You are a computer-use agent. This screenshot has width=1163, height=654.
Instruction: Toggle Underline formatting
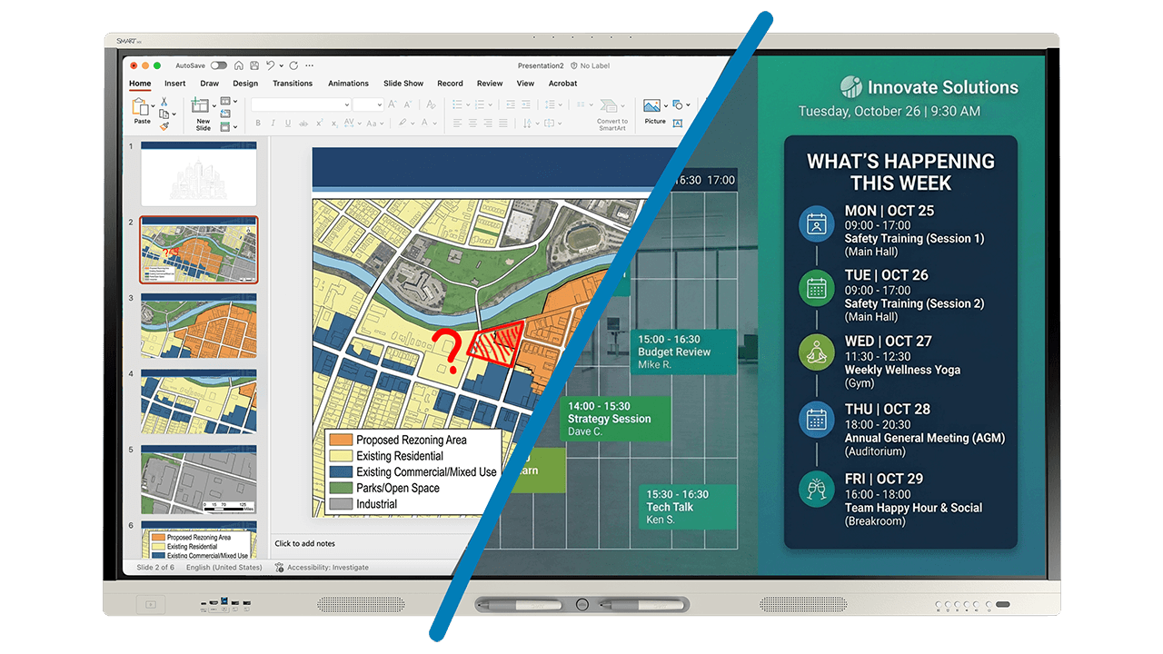(287, 123)
